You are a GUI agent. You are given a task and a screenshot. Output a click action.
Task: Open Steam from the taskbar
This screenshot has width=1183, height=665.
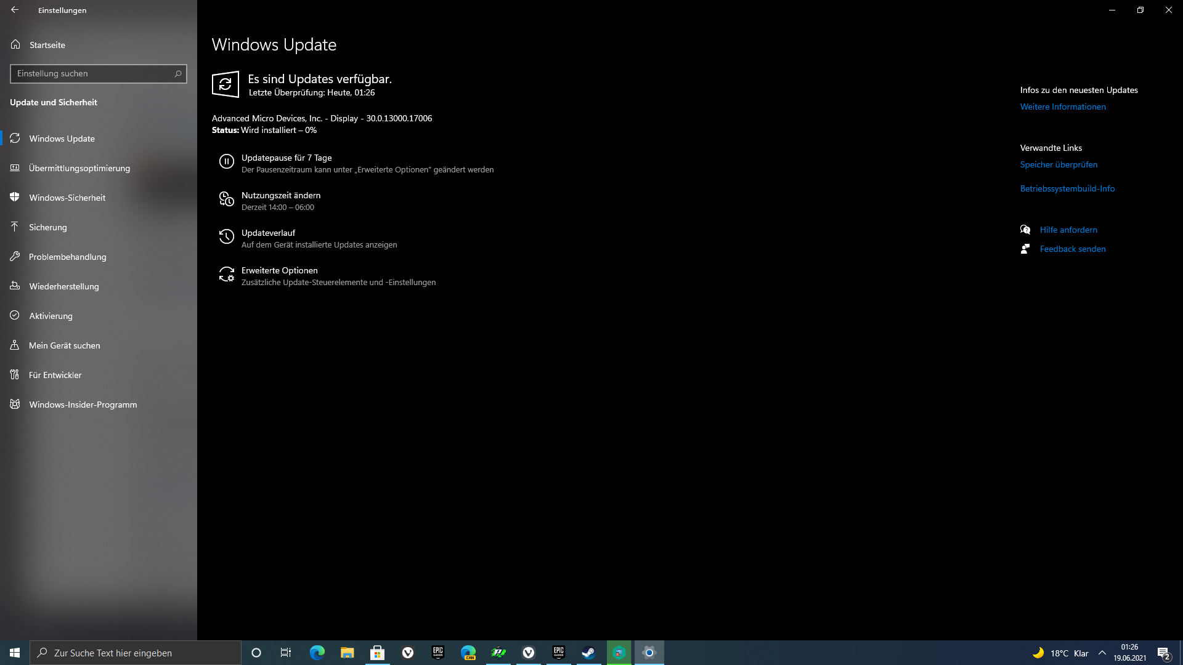588,653
